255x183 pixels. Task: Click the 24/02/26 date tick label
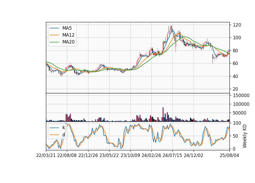pos(151,156)
